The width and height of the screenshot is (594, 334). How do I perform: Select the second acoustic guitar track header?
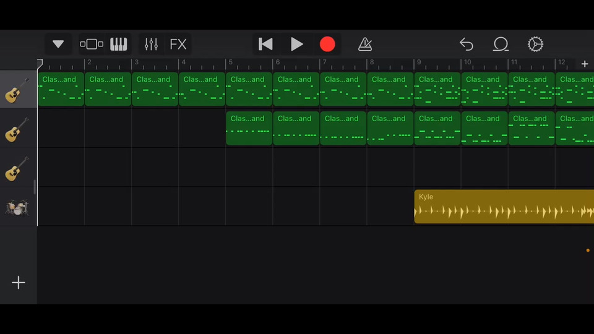[18, 129]
